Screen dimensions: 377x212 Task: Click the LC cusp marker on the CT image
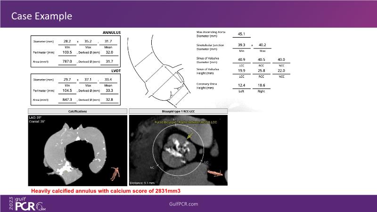pos(205,162)
